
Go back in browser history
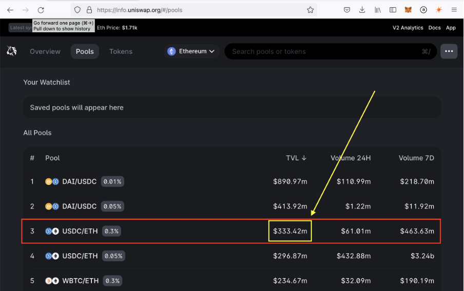tap(10, 10)
